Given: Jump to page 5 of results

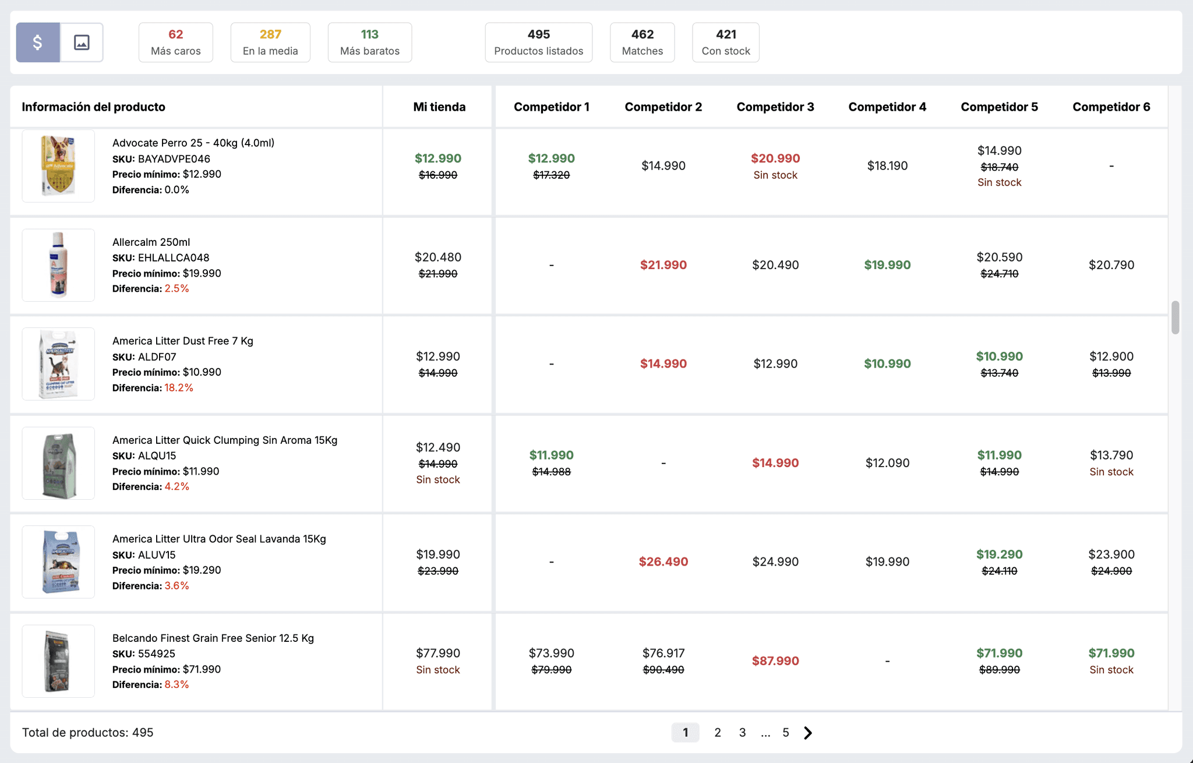Looking at the screenshot, I should [785, 733].
